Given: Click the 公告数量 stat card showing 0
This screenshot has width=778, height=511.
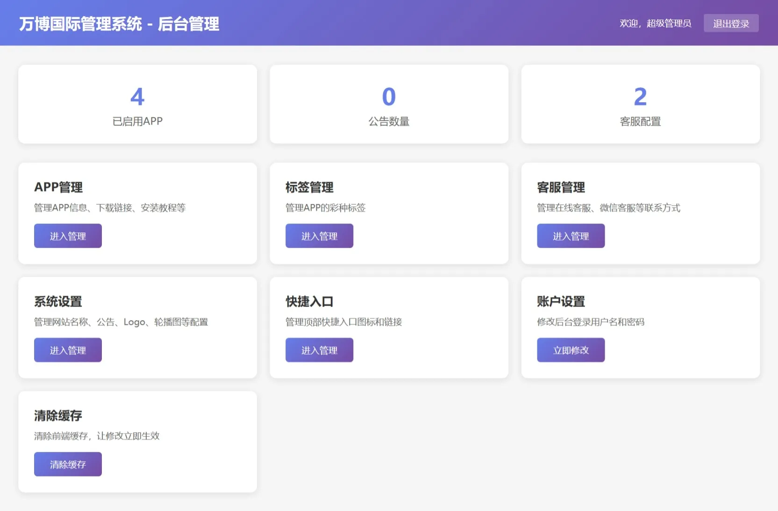Looking at the screenshot, I should pyautogui.click(x=389, y=104).
